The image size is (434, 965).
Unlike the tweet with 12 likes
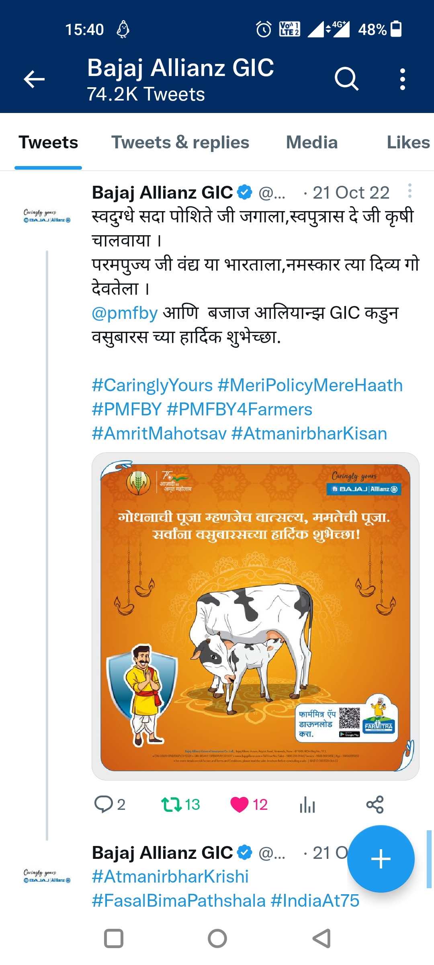pyautogui.click(x=240, y=805)
